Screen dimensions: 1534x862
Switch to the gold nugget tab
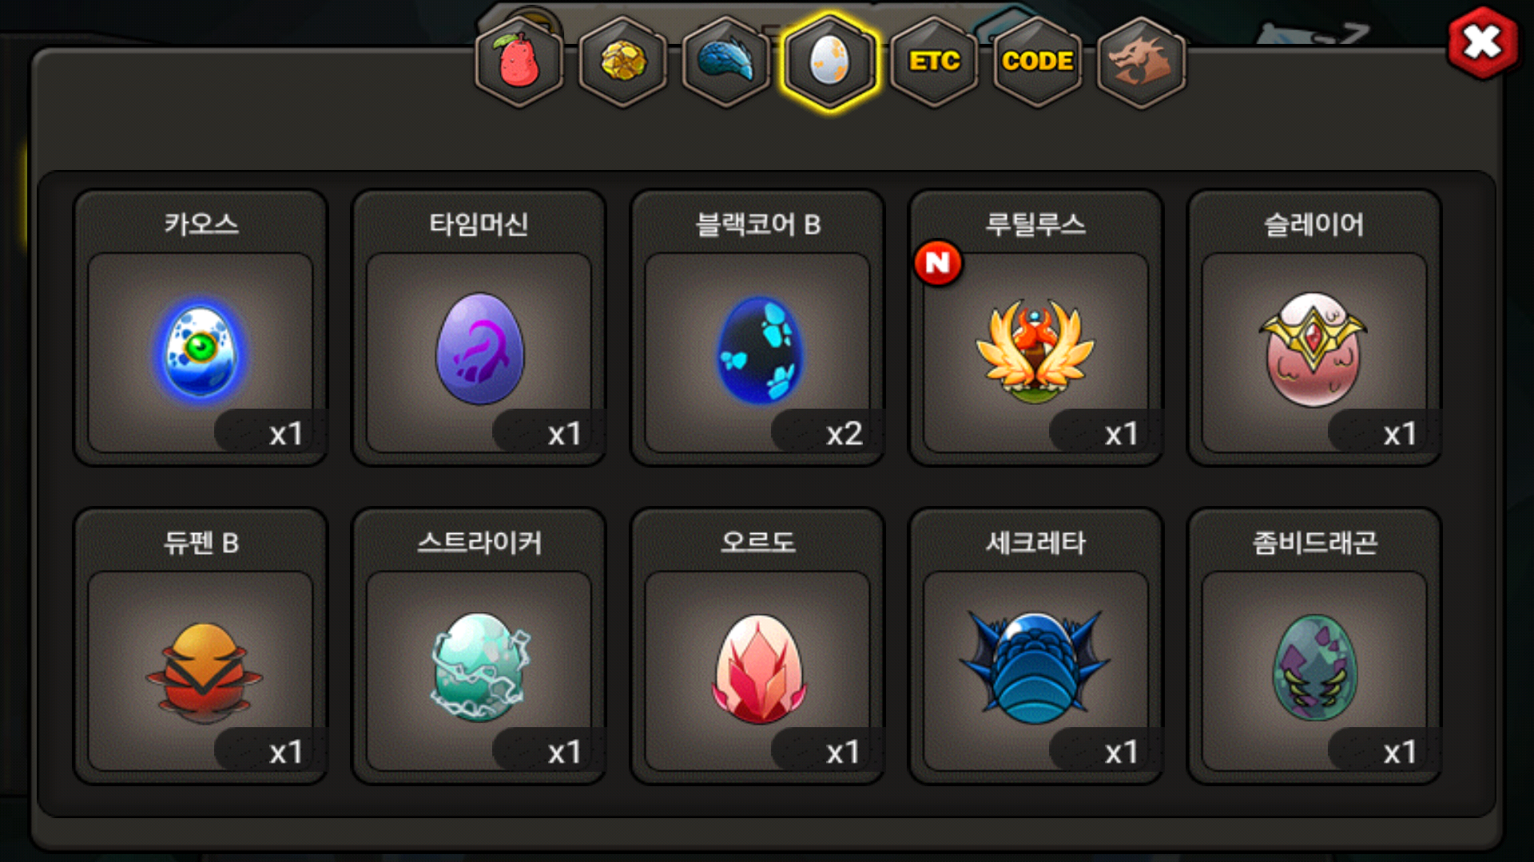623,61
